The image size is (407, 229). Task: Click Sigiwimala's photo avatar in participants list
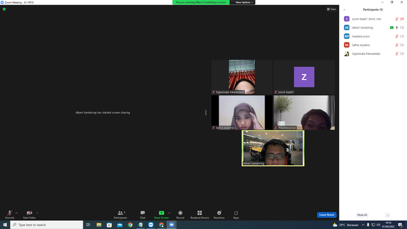(347, 53)
